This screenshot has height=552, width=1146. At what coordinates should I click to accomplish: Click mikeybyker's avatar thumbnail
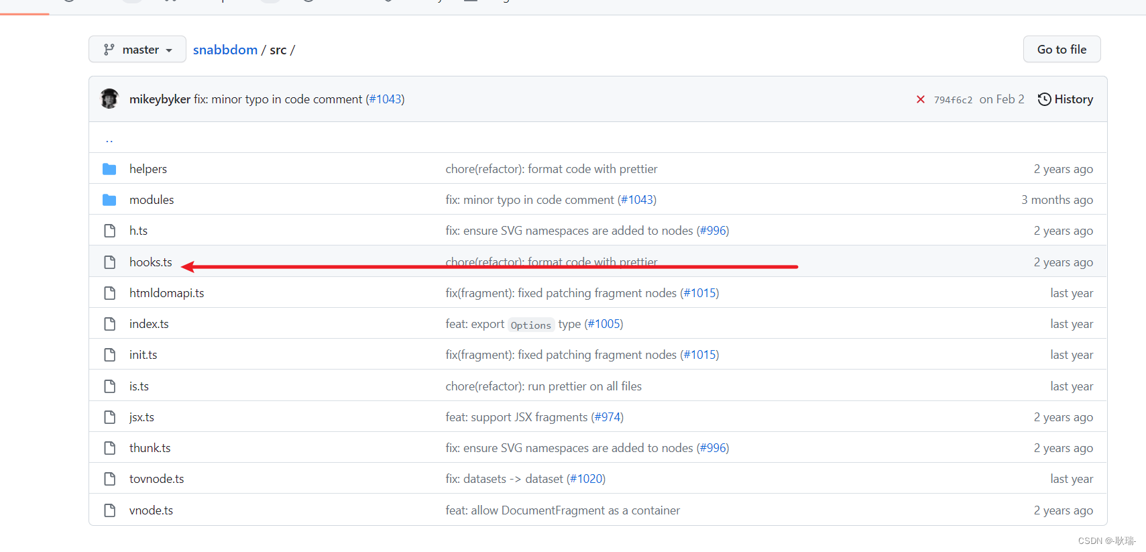click(110, 99)
